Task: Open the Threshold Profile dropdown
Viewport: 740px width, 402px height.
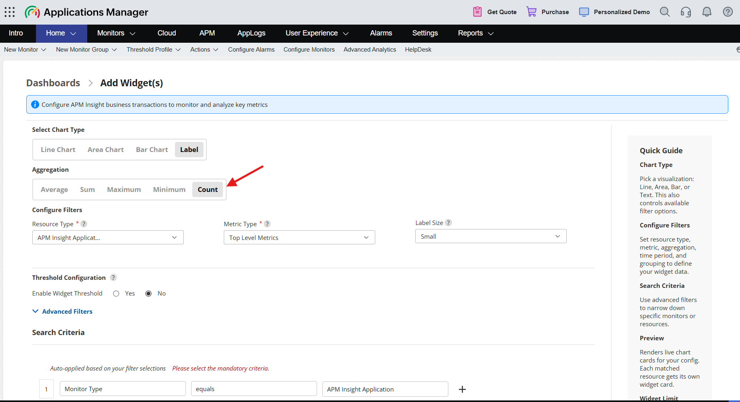Action: pyautogui.click(x=153, y=50)
